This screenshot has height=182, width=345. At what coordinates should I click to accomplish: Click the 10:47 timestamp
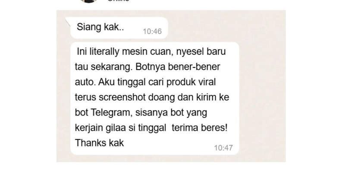pyautogui.click(x=223, y=148)
